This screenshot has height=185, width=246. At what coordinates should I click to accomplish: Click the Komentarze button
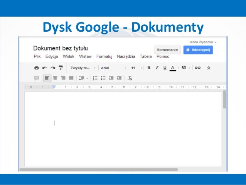[x=167, y=50]
